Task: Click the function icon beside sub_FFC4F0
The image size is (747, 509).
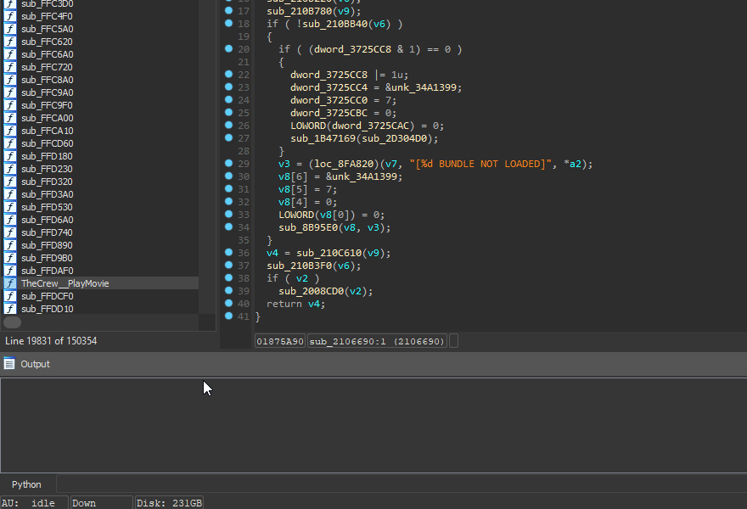Action: [x=10, y=16]
